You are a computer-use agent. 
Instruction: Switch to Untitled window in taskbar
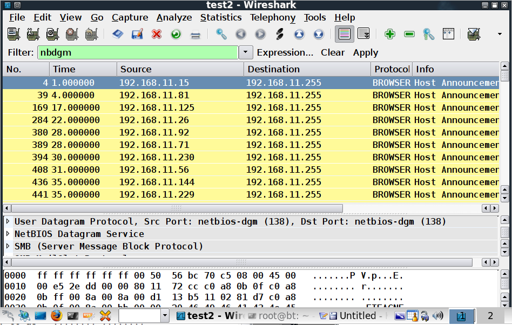(353, 315)
